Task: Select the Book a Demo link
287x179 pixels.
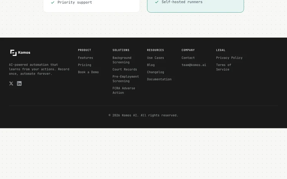Action: (88, 72)
